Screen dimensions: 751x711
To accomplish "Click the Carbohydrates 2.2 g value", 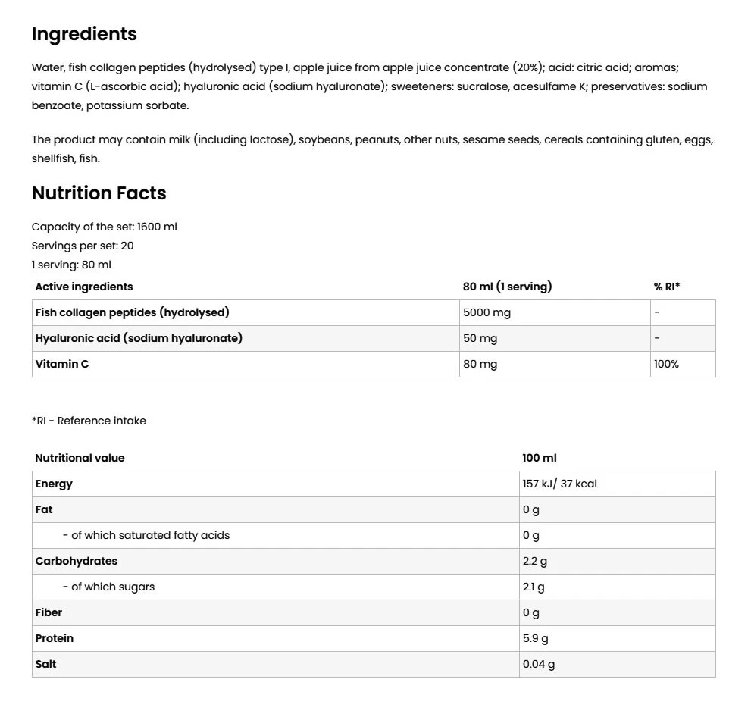I will [535, 561].
